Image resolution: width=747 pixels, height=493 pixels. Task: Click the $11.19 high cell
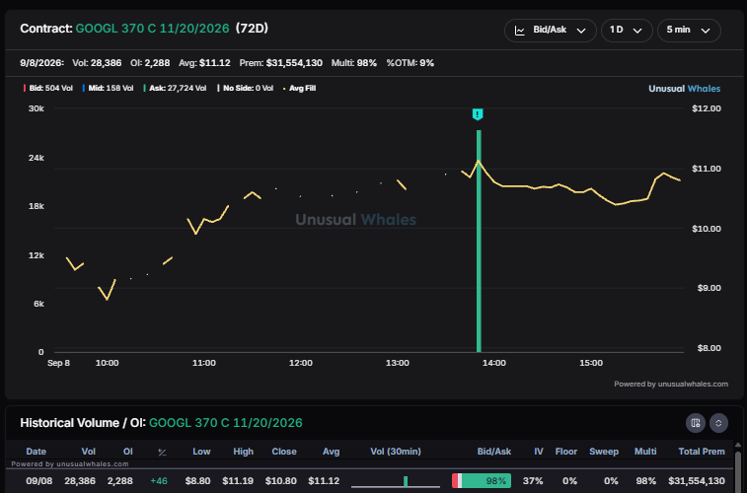point(238,480)
